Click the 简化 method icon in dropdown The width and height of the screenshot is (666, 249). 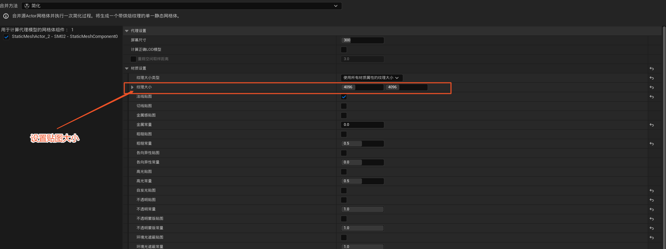coord(27,6)
